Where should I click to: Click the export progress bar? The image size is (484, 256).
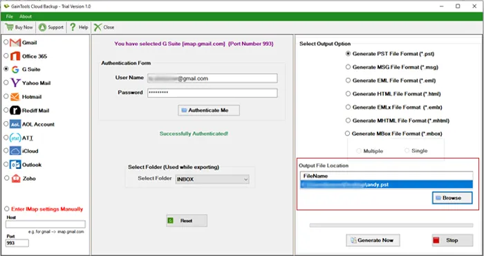tap(391, 226)
